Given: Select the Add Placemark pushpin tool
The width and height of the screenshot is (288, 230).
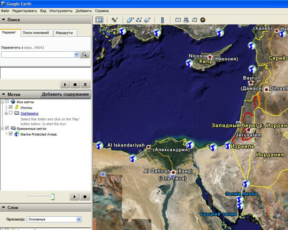Looking at the screenshot, I should click(115, 20).
